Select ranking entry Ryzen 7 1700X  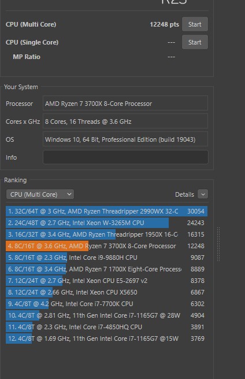coord(106,269)
